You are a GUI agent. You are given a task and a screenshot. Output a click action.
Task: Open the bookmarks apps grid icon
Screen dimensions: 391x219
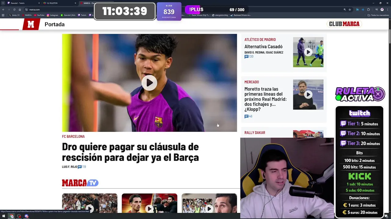point(3,15)
